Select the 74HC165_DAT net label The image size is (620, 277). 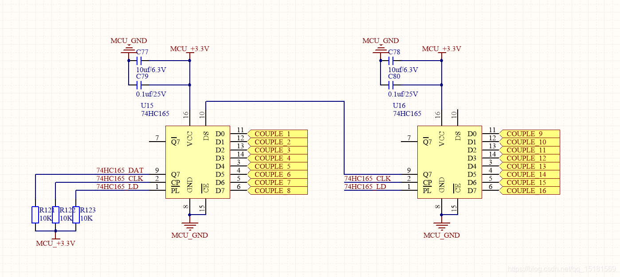click(120, 170)
